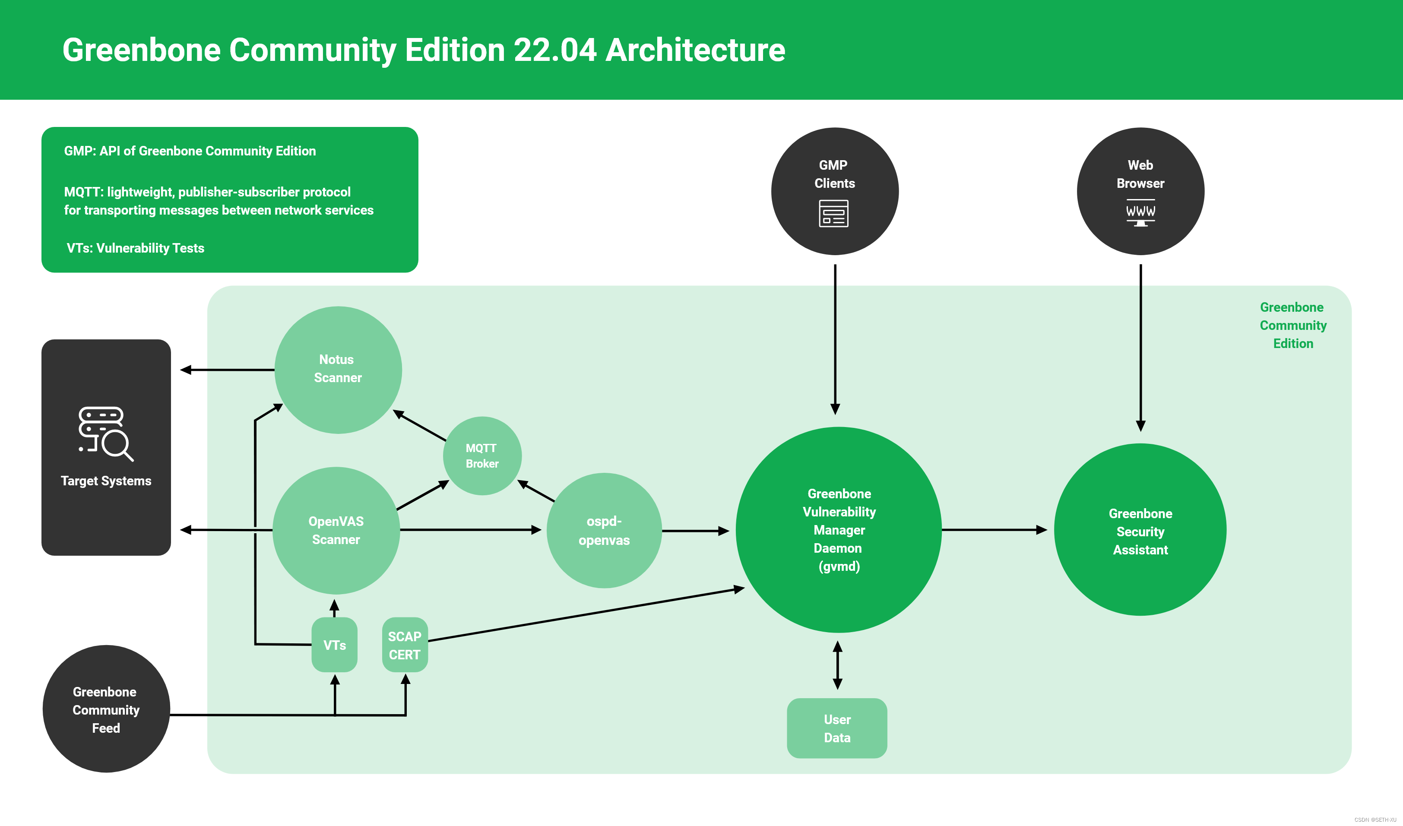
Task: Click the OpenVAS Scanner circle
Action: (x=336, y=530)
